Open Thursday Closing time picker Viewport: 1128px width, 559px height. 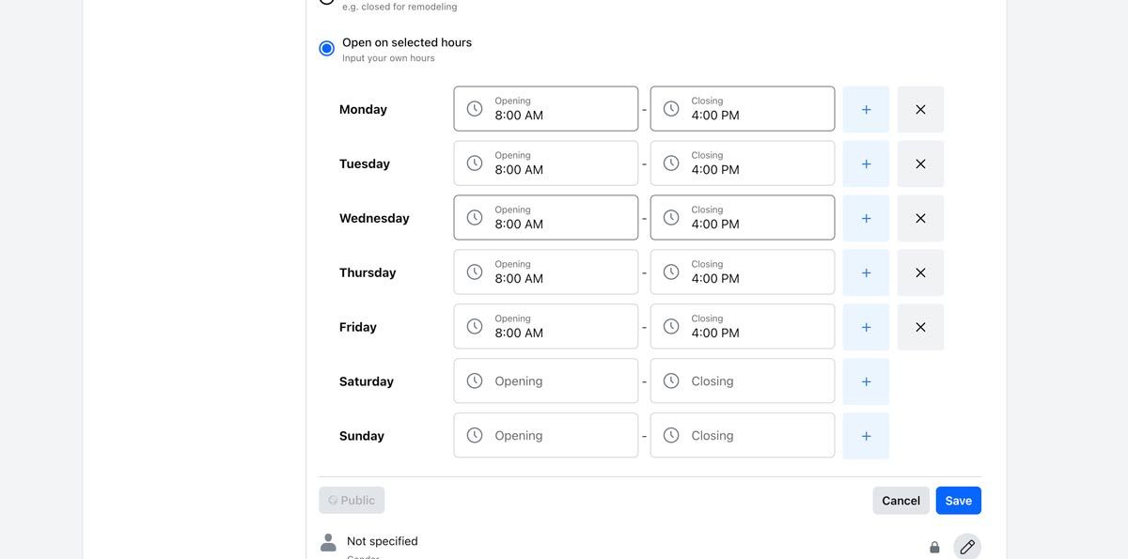tap(742, 272)
